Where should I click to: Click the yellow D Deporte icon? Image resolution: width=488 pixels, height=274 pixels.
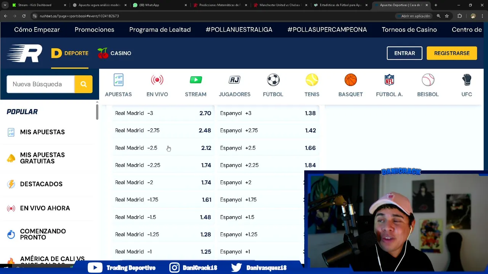[56, 53]
